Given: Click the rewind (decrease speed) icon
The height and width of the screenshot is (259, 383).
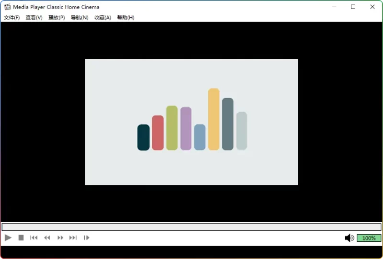Looking at the screenshot, I should (x=47, y=237).
